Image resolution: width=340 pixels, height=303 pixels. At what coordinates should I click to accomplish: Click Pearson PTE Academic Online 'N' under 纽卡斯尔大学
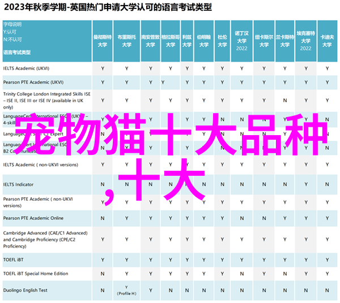(264, 218)
